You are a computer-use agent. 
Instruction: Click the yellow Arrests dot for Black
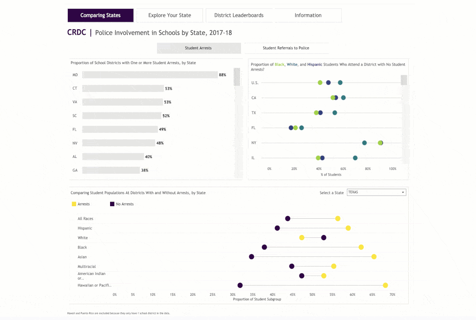coord(361,247)
